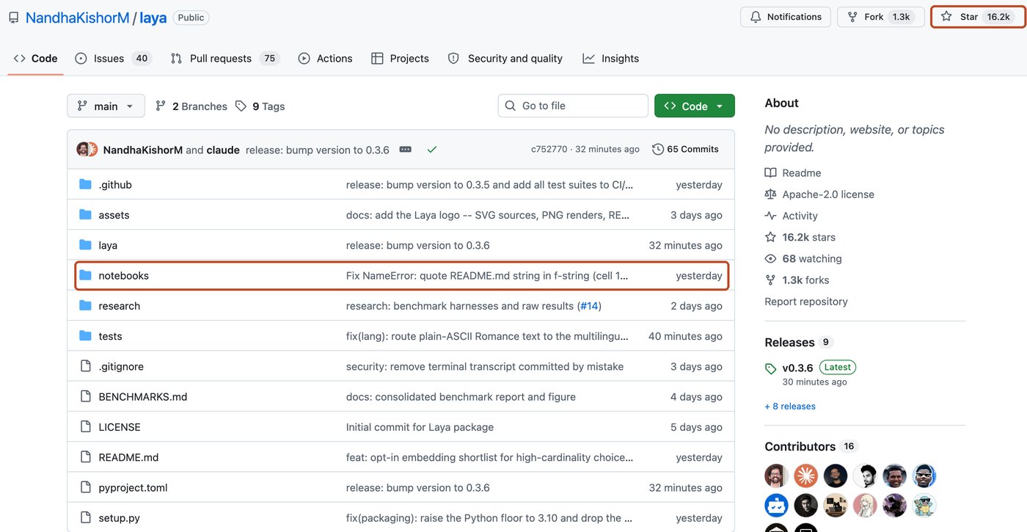Image resolution: width=1027 pixels, height=532 pixels.
Task: Click the notebooks folder icon
Action: [x=85, y=275]
